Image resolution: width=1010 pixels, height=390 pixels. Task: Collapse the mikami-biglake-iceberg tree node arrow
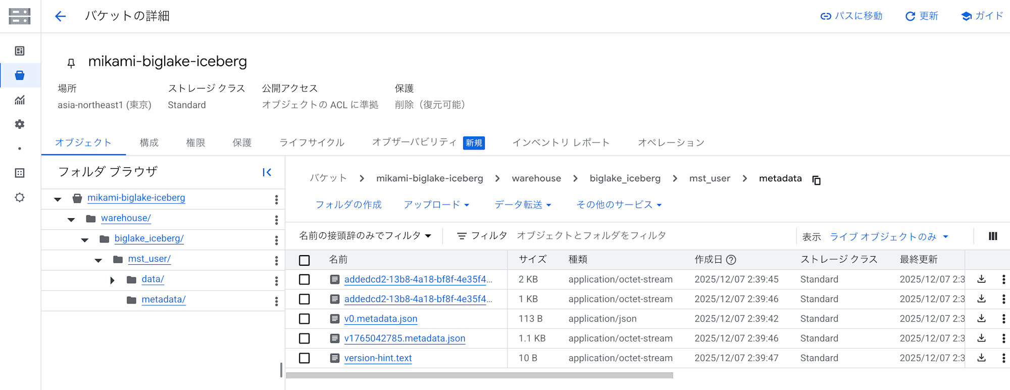pos(58,200)
